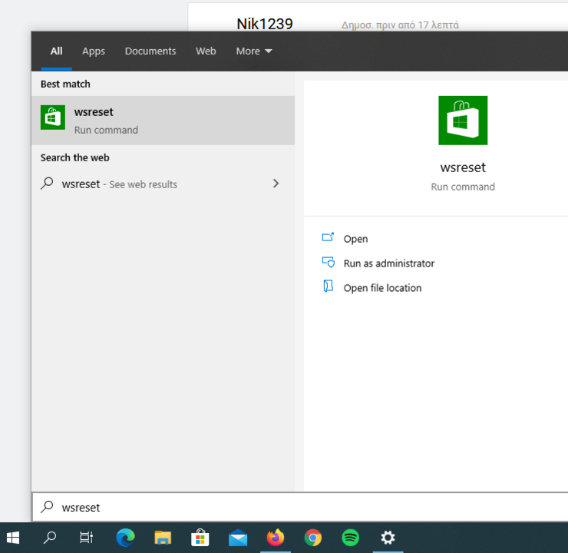Select the Web search tab
This screenshot has width=568, height=553.
206,51
